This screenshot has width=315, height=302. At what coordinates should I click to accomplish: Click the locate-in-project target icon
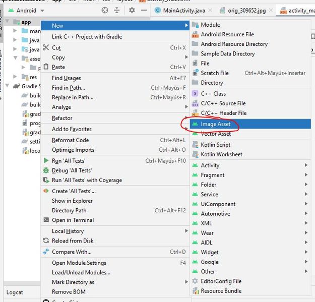coord(105,10)
